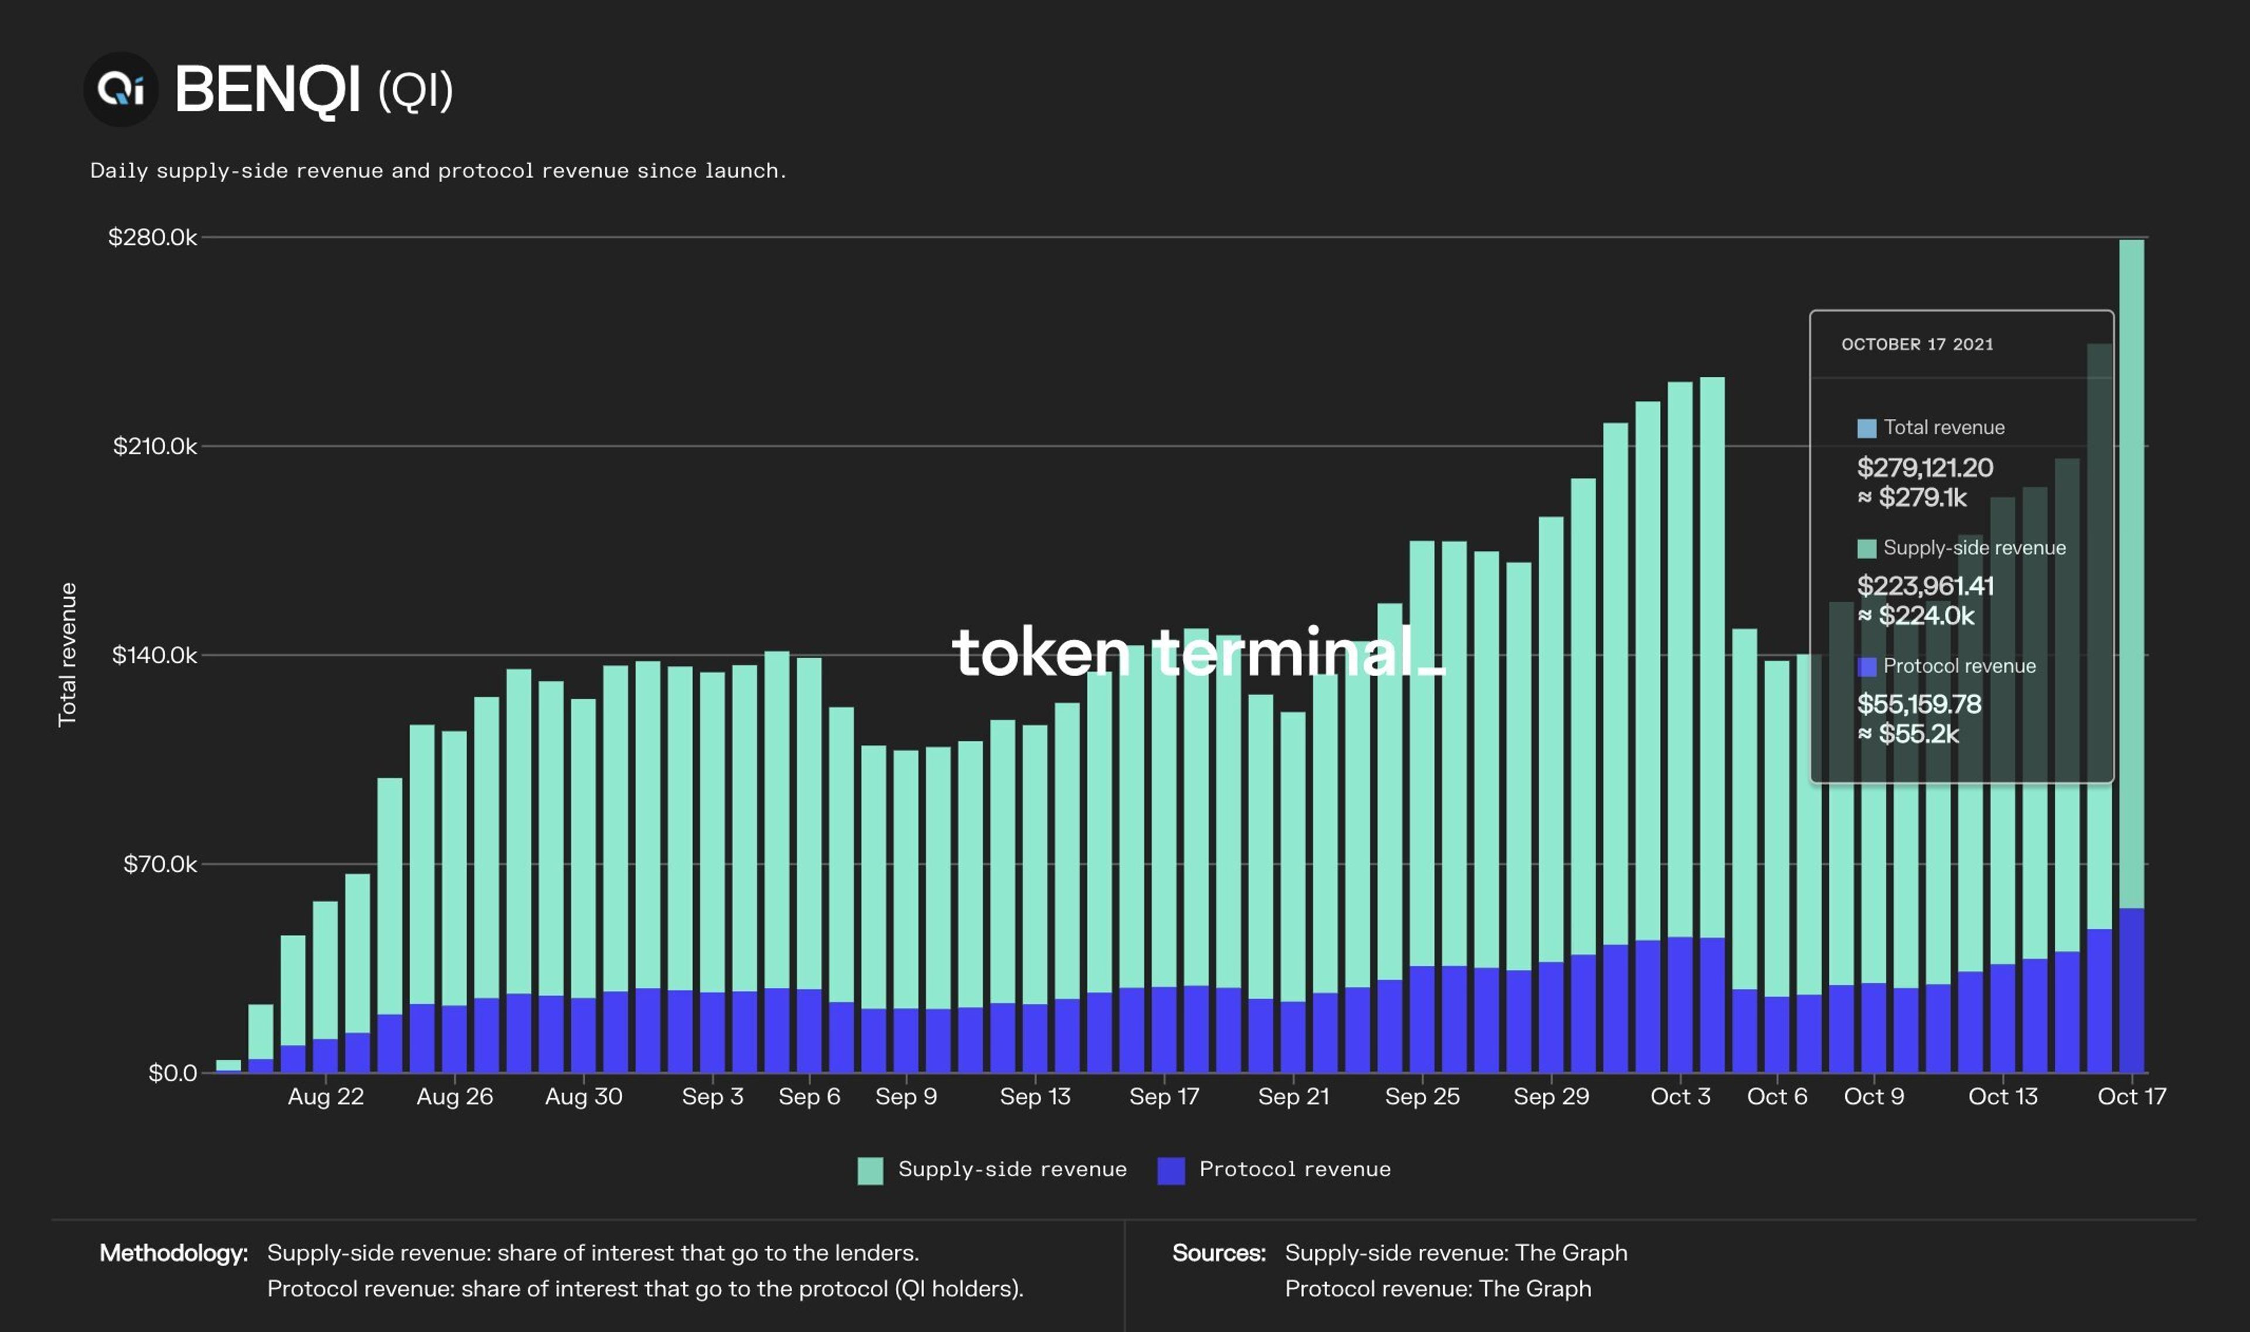Click the OCTOBER 17 2021 tooltip header
The image size is (2250, 1332).
1917,345
